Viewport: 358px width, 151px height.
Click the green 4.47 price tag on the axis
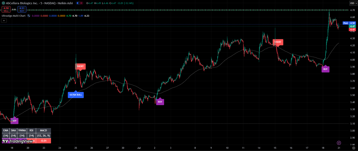tap(353, 27)
